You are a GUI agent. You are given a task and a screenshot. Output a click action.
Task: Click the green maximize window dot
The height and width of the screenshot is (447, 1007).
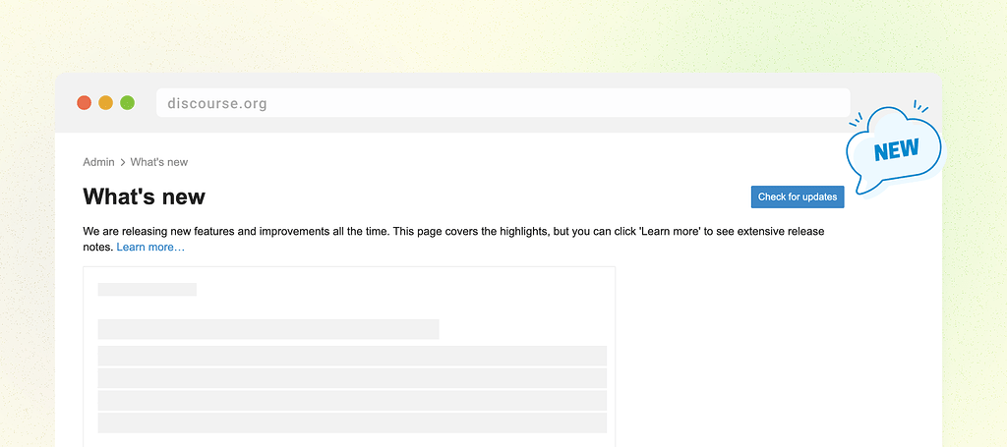(128, 103)
